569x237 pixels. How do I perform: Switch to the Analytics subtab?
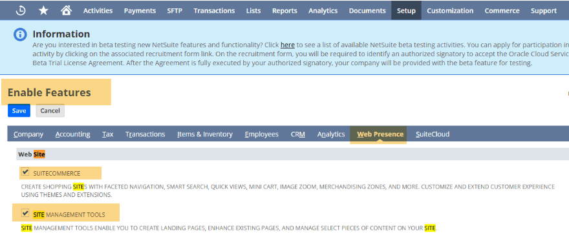pos(331,134)
